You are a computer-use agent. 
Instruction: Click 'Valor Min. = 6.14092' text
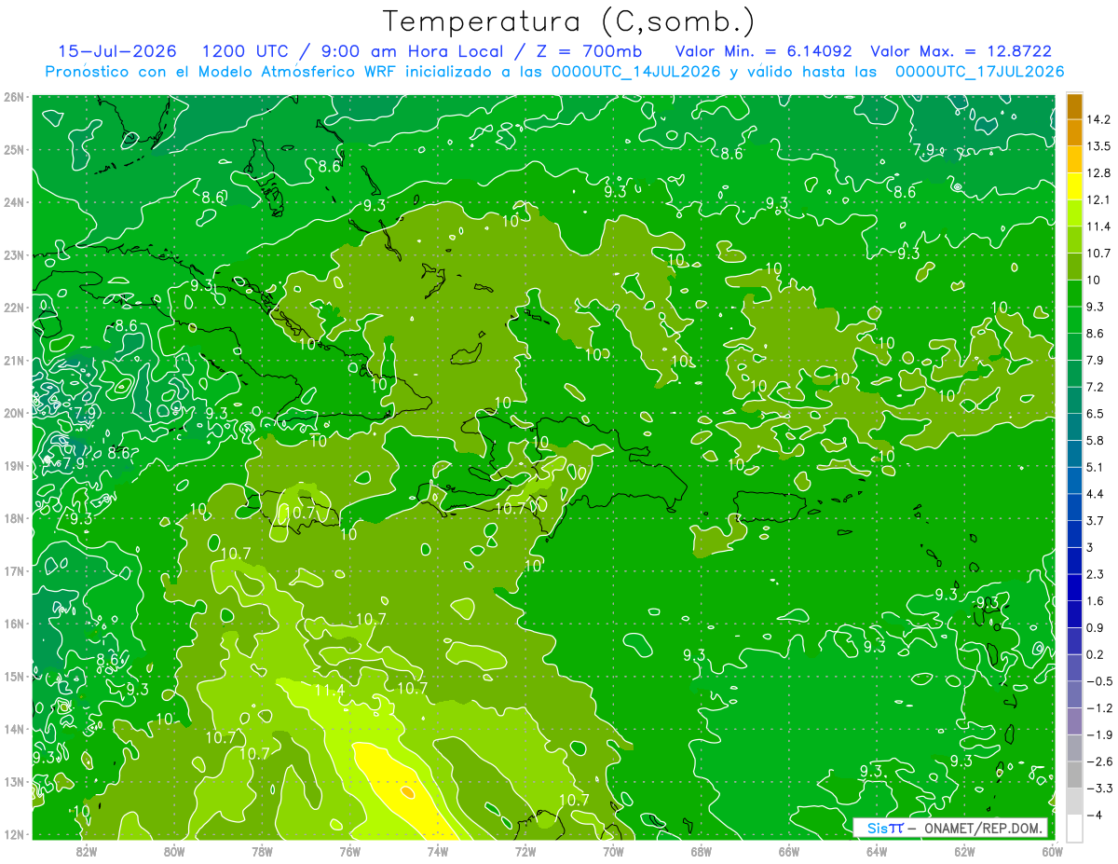pyautogui.click(x=762, y=51)
